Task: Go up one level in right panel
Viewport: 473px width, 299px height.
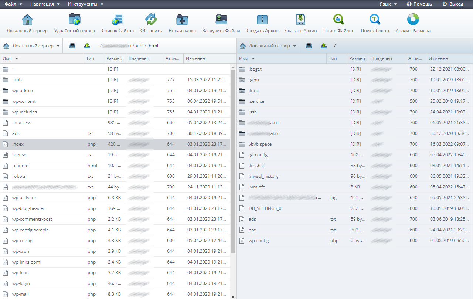Action: (324, 46)
